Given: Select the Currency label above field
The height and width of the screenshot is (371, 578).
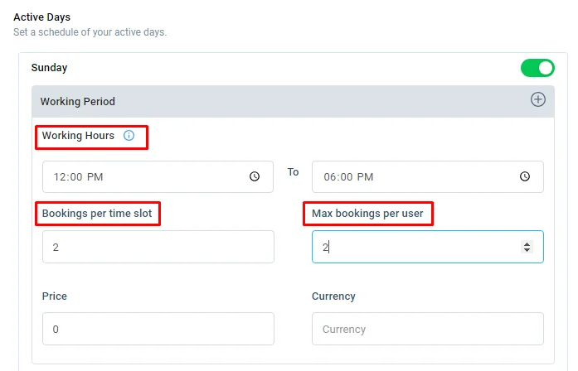Looking at the screenshot, I should [333, 296].
